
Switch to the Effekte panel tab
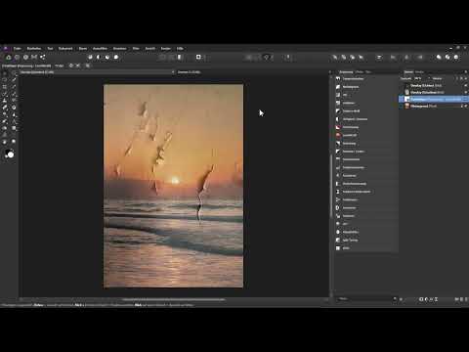click(360, 72)
